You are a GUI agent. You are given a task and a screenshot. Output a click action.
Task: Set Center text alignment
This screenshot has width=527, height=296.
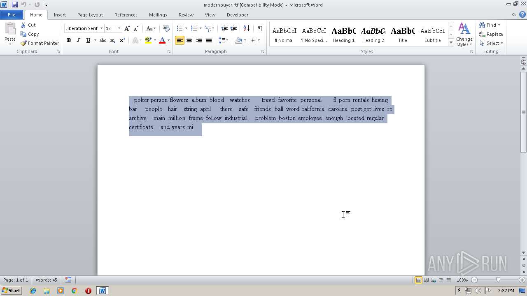(x=189, y=40)
